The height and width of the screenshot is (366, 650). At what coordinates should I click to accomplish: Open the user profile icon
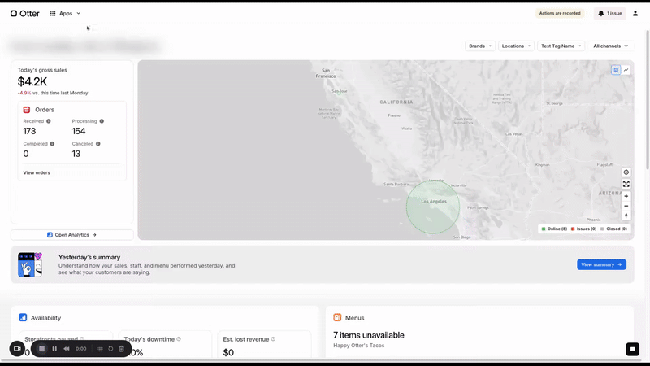tap(635, 13)
